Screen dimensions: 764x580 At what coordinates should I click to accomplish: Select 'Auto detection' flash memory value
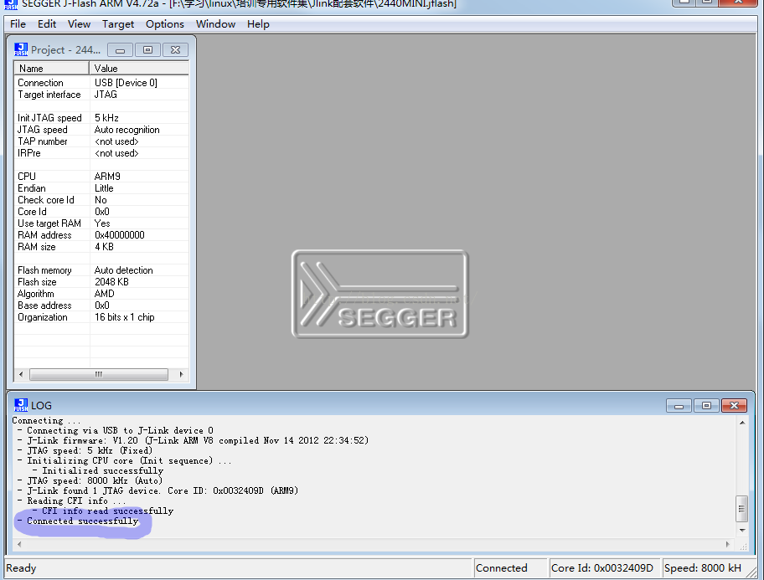point(123,269)
